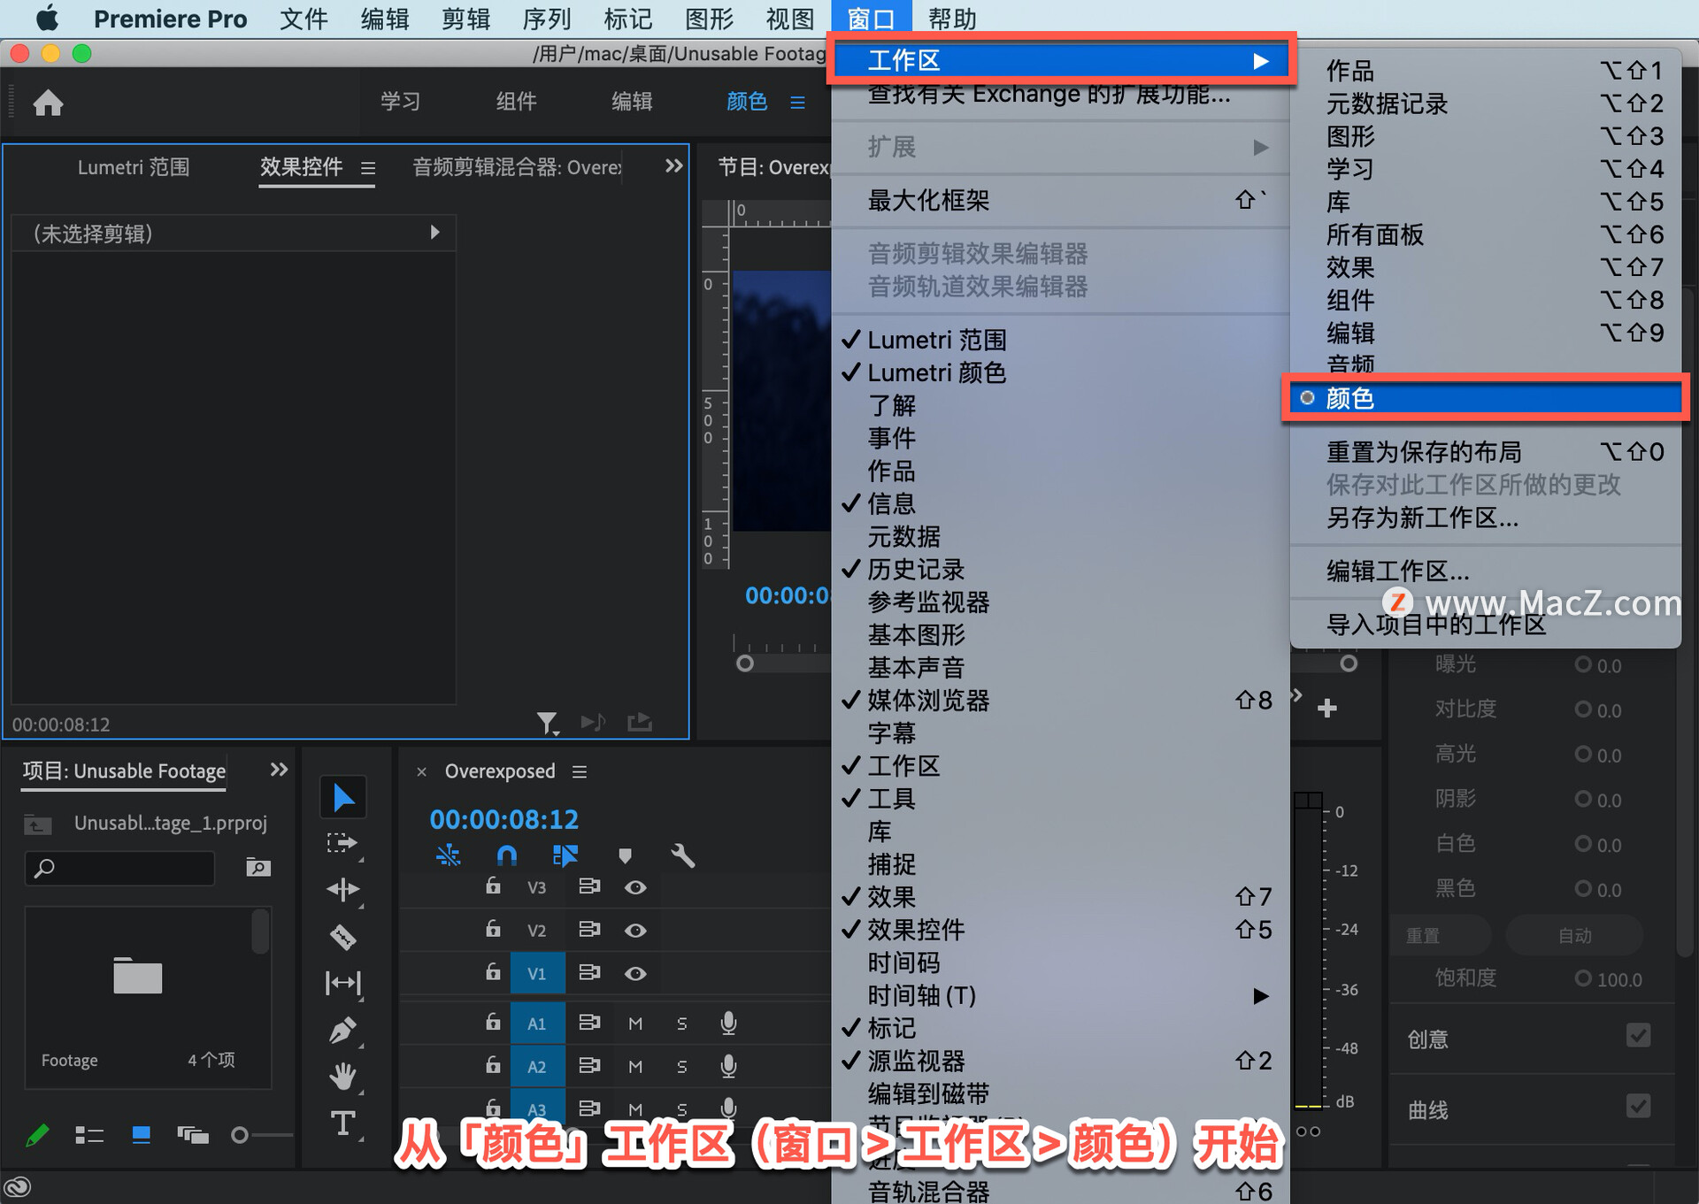Viewport: 1699px width, 1204px height.
Task: Toggle Snap in timeline magnet icon
Action: (507, 855)
